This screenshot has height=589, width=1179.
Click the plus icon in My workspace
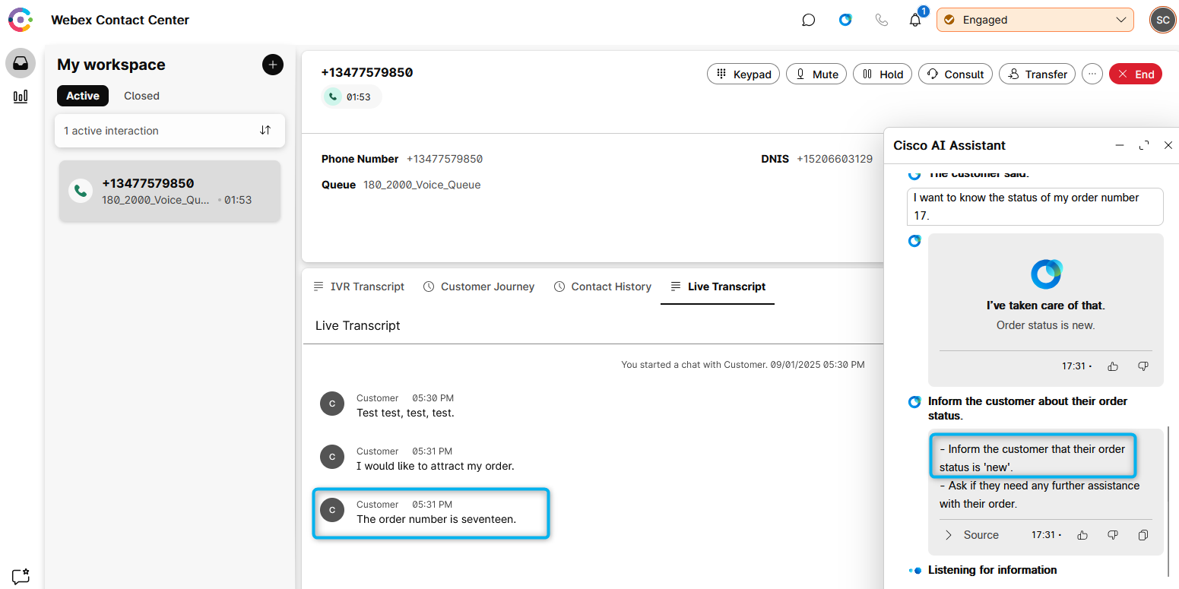tap(272, 65)
